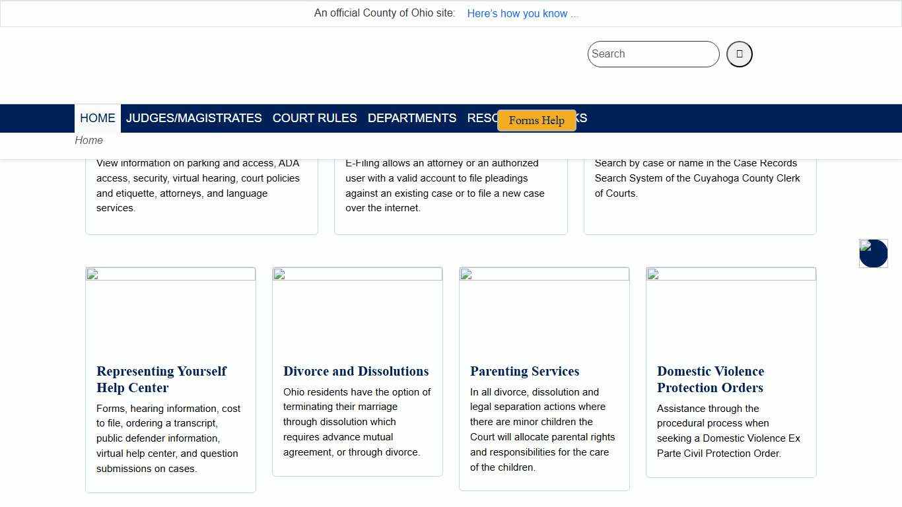Click the search submit button icon
Image resolution: width=902 pixels, height=507 pixels.
point(739,54)
